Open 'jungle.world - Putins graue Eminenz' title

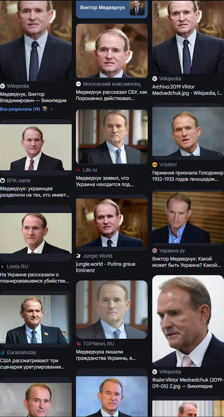[106, 267]
